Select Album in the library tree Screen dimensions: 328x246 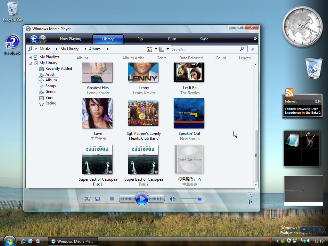click(x=51, y=80)
